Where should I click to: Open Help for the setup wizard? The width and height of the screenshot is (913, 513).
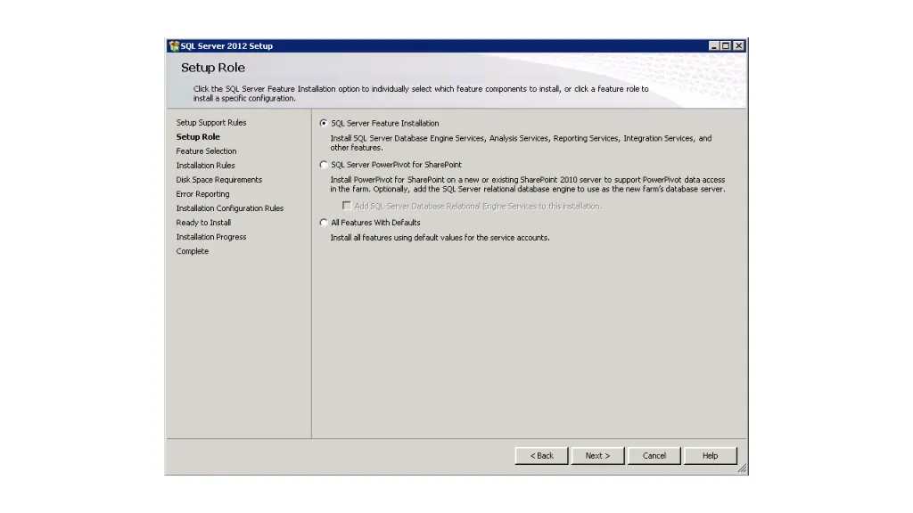point(710,456)
